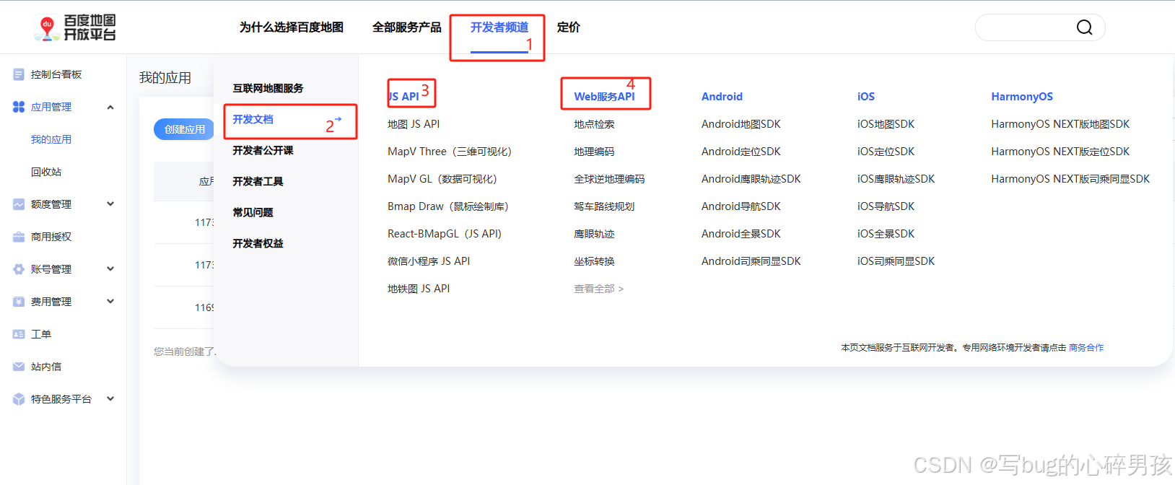Click the 费用管理 sidebar icon

tap(19, 302)
